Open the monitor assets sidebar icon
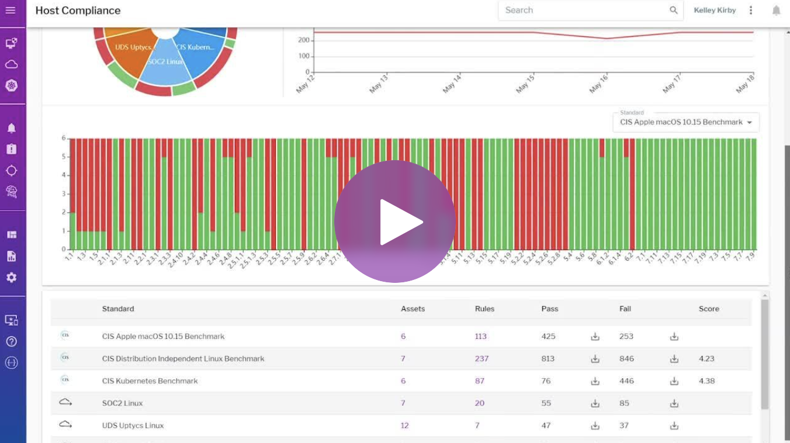Image resolution: width=790 pixels, height=443 pixels. coord(11,43)
